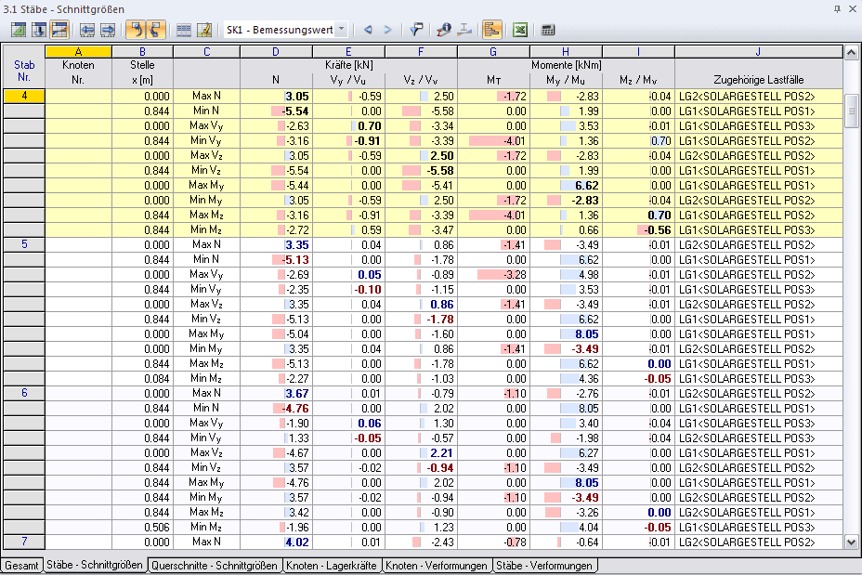
Task: Click the Excel export icon in toolbar
Action: [x=520, y=30]
